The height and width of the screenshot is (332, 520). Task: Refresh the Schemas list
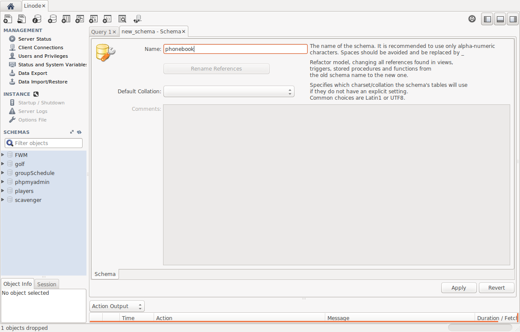pos(79,132)
